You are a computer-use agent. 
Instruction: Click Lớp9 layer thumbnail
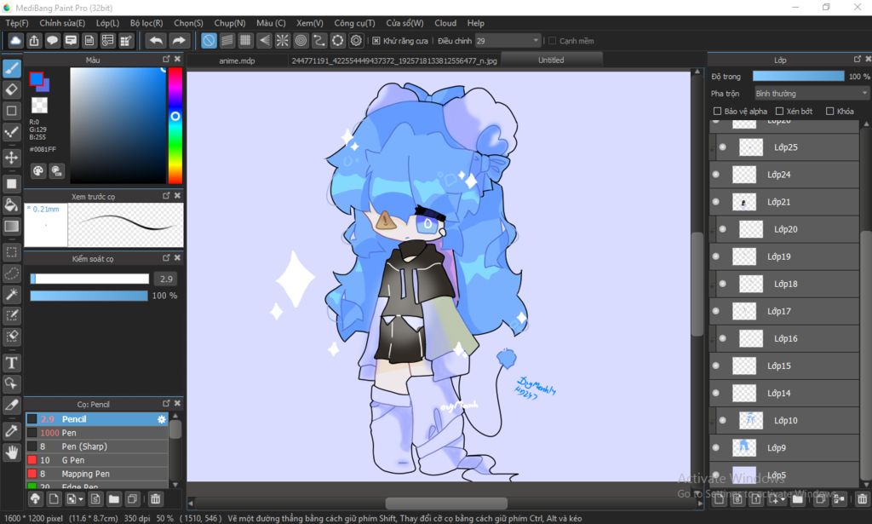[x=744, y=447]
